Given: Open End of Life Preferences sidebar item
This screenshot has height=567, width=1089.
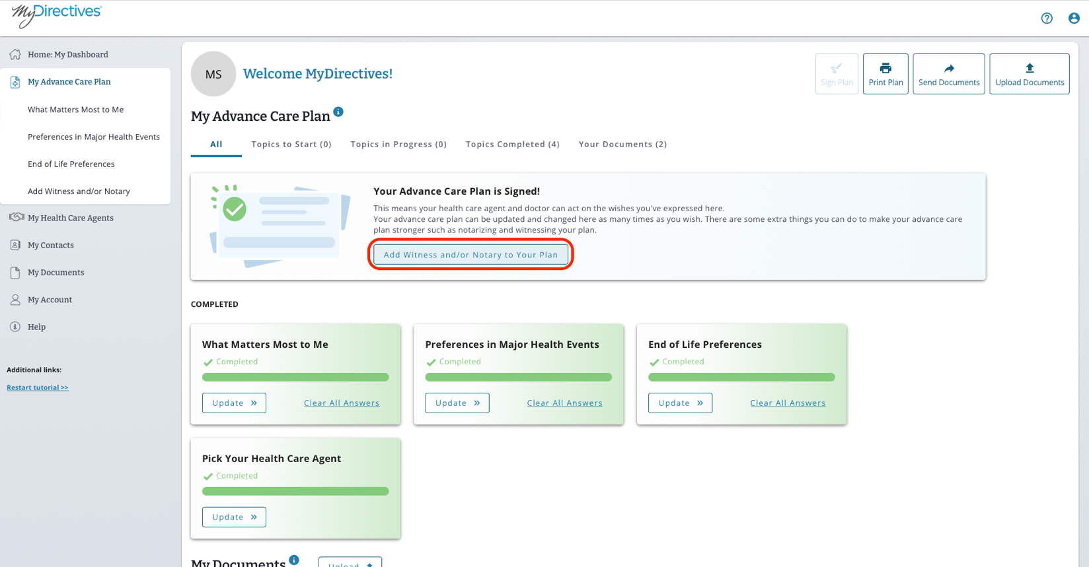Looking at the screenshot, I should coord(71,164).
